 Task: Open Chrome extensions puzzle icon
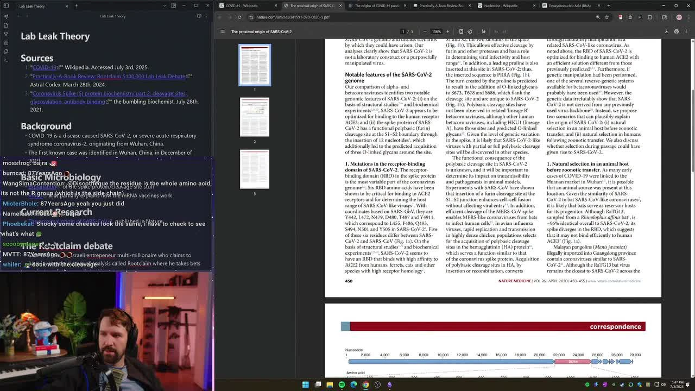click(x=650, y=17)
